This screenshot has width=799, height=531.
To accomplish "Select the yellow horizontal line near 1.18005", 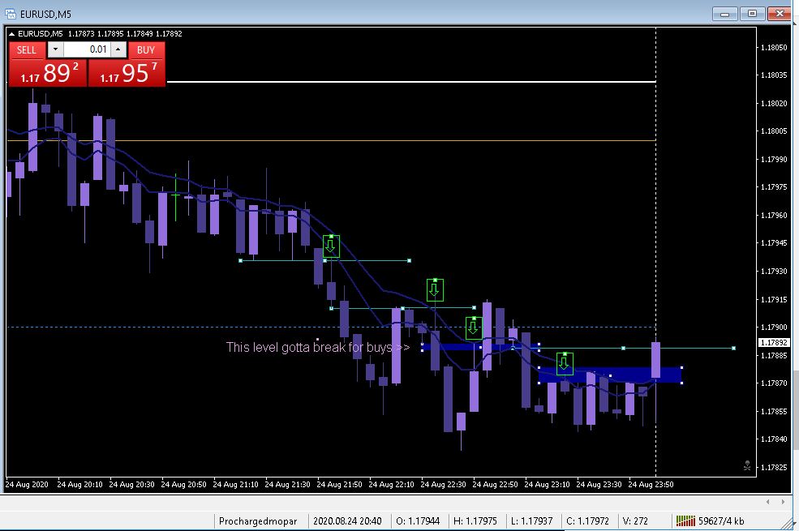I will (331, 140).
